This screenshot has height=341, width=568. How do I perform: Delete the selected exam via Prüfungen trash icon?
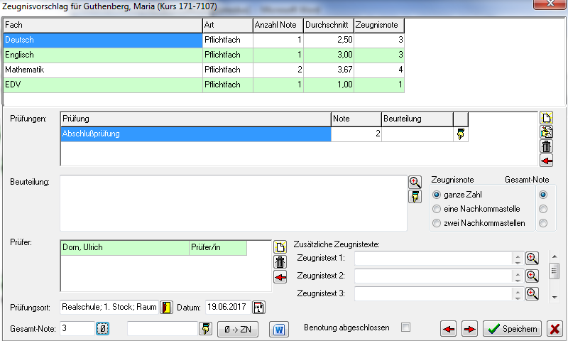pos(546,146)
